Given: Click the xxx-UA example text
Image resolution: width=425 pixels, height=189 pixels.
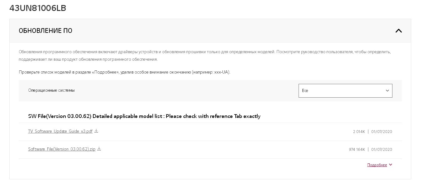Looking at the screenshot, I should (x=222, y=72).
